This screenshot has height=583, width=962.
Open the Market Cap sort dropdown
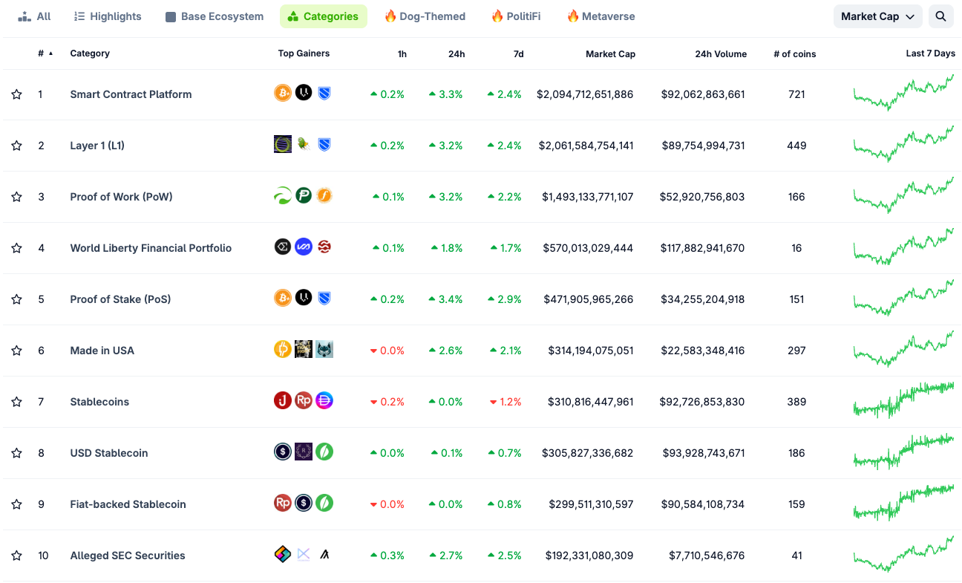click(x=877, y=16)
